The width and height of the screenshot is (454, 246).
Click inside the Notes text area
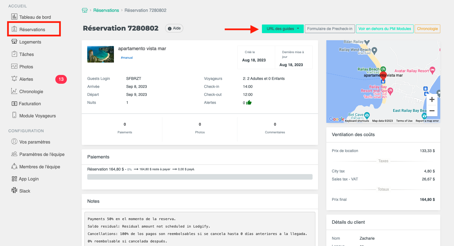[200, 229]
